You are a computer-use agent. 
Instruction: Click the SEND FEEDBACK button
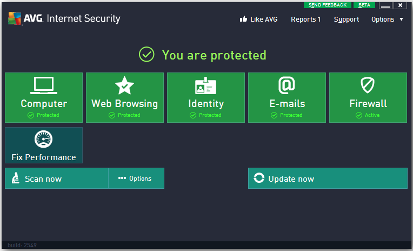tap(328, 5)
